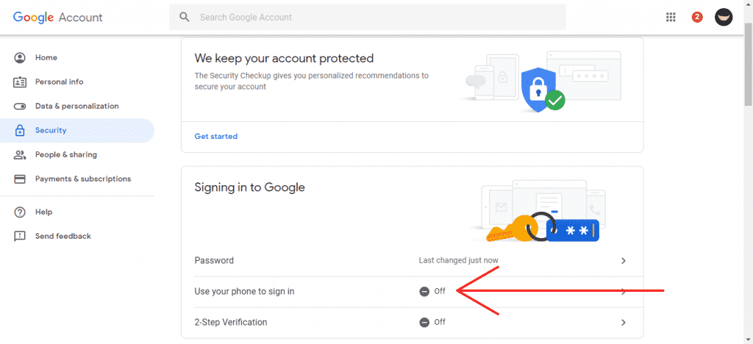Open the profile avatar menu

point(724,17)
